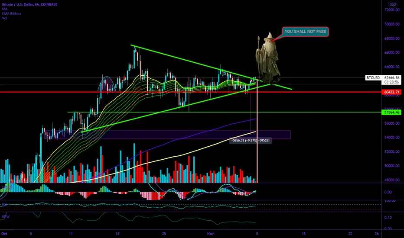
Task: Click the Bitcoin / U.S. Dollar chart title
Action: pos(29,4)
